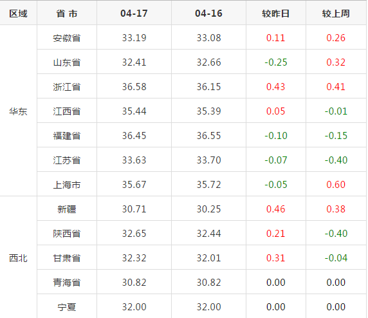Select the red 0.46 value for 新疆
The image size is (368, 318).
click(276, 209)
